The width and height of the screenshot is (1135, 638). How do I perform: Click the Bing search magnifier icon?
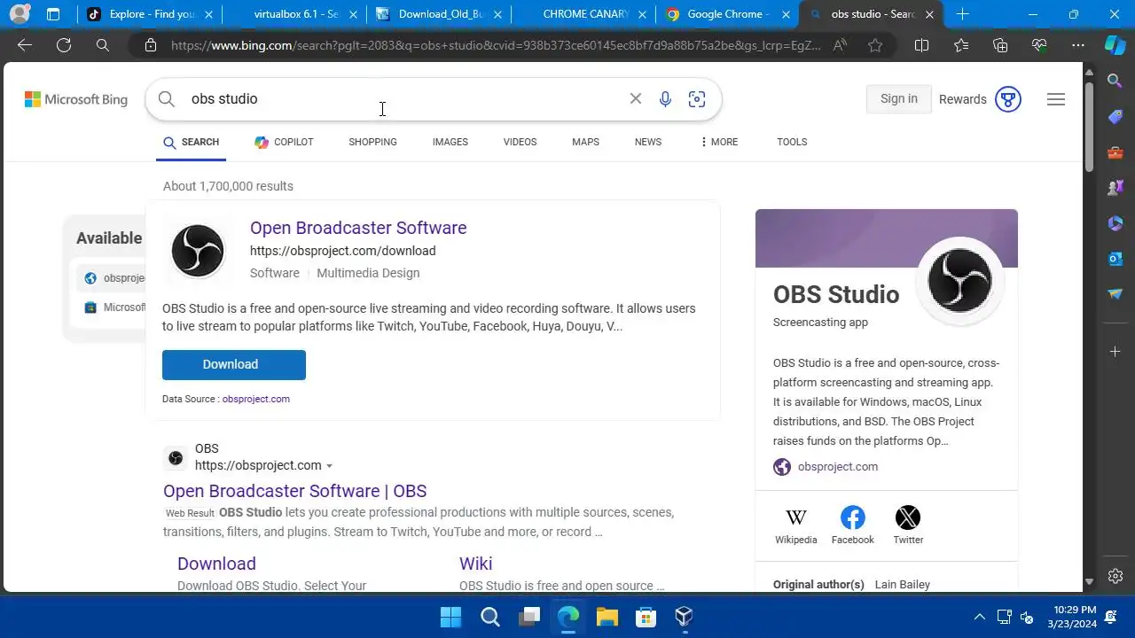(x=167, y=99)
